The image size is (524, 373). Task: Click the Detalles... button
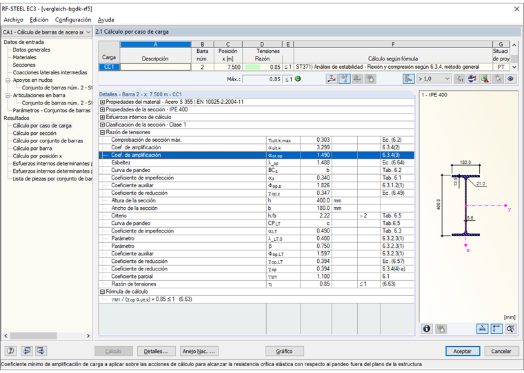point(156,351)
